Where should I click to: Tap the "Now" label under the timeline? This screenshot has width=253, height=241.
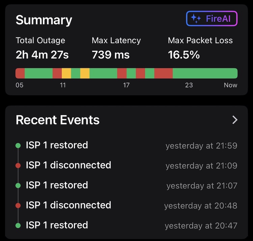tap(230, 85)
